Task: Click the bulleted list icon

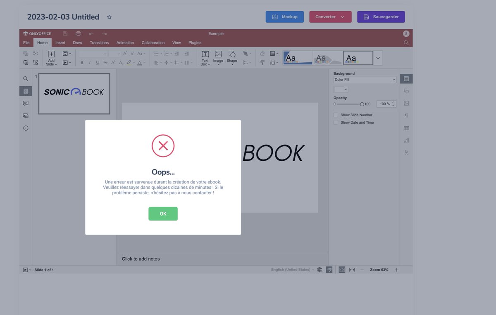Action: click(x=156, y=54)
